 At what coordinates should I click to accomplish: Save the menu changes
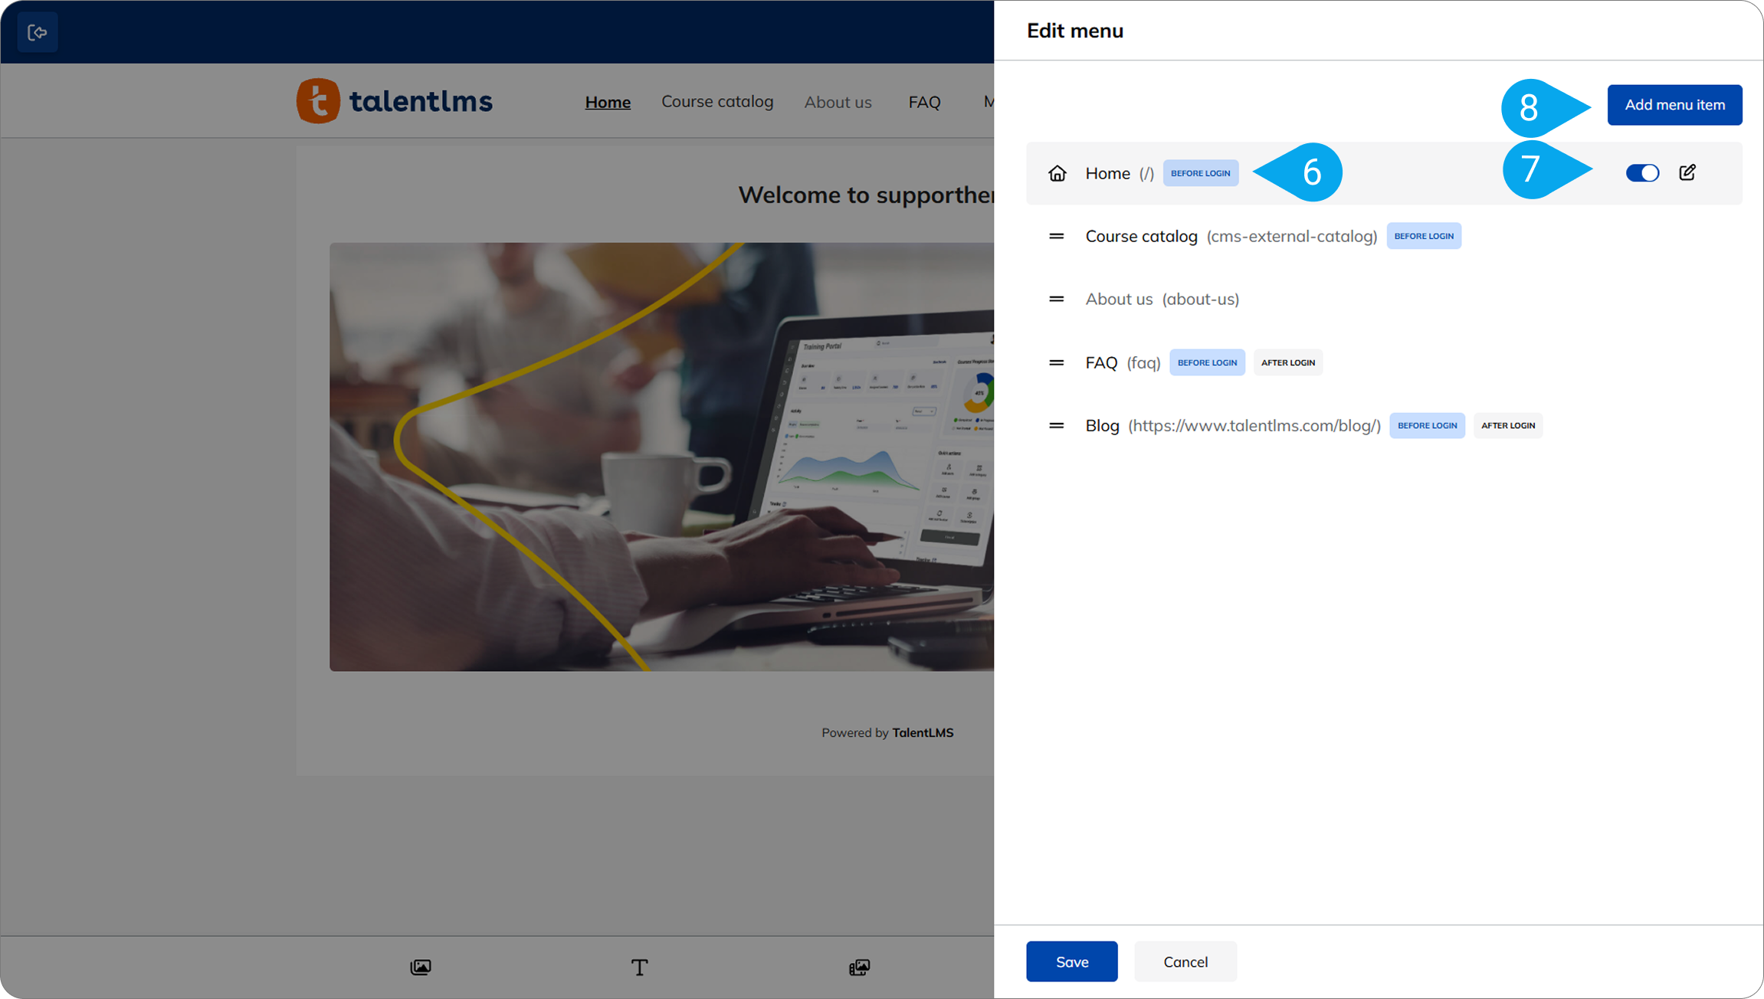pyautogui.click(x=1071, y=961)
